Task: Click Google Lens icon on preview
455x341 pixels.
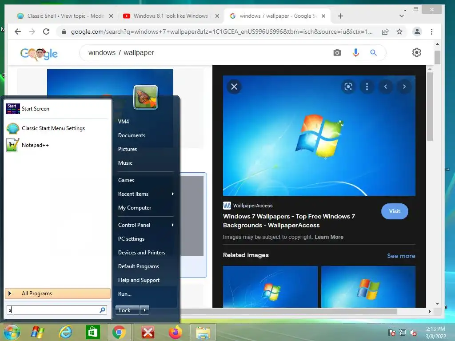Action: click(x=348, y=87)
